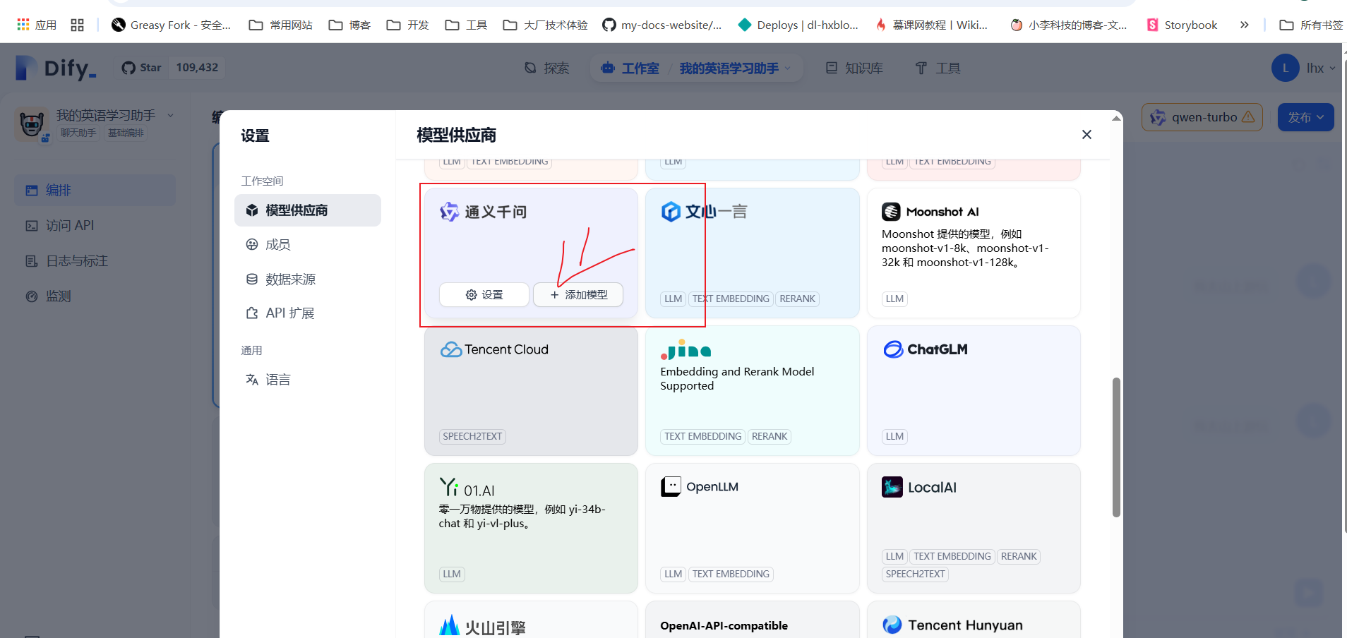Open 数据来源 in settings sidebar
The image size is (1347, 638).
point(289,279)
